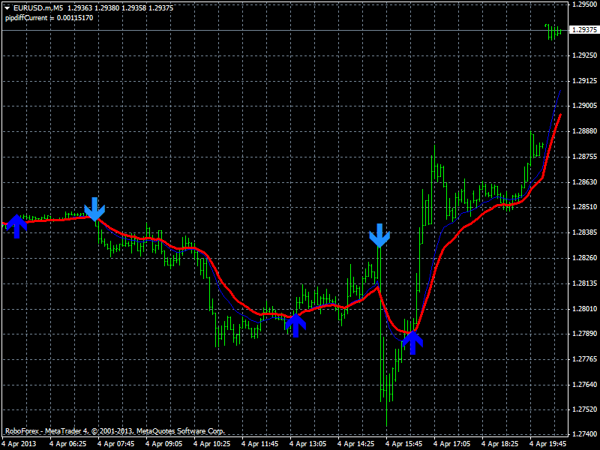The height and width of the screenshot is (450, 600).
Task: Click the 1.27765 price axis label
Action: point(585,359)
